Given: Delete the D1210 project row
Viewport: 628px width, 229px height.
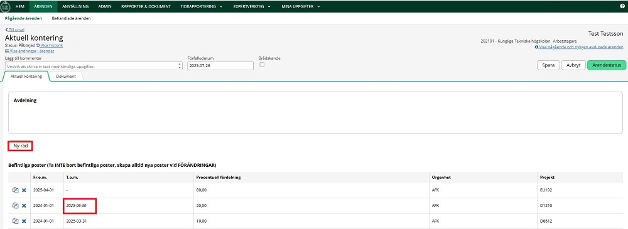Looking at the screenshot, I should point(24,205).
